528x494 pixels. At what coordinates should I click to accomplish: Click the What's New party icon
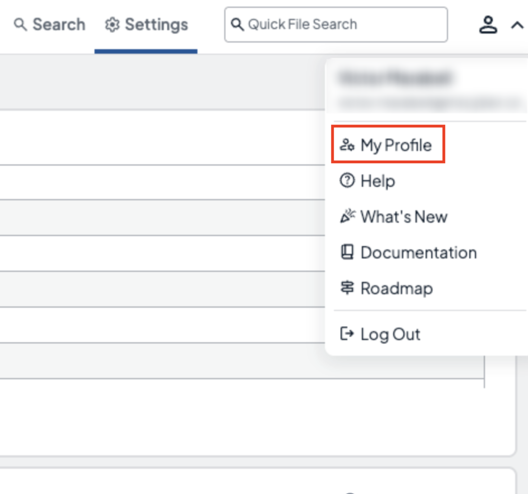pyautogui.click(x=347, y=216)
